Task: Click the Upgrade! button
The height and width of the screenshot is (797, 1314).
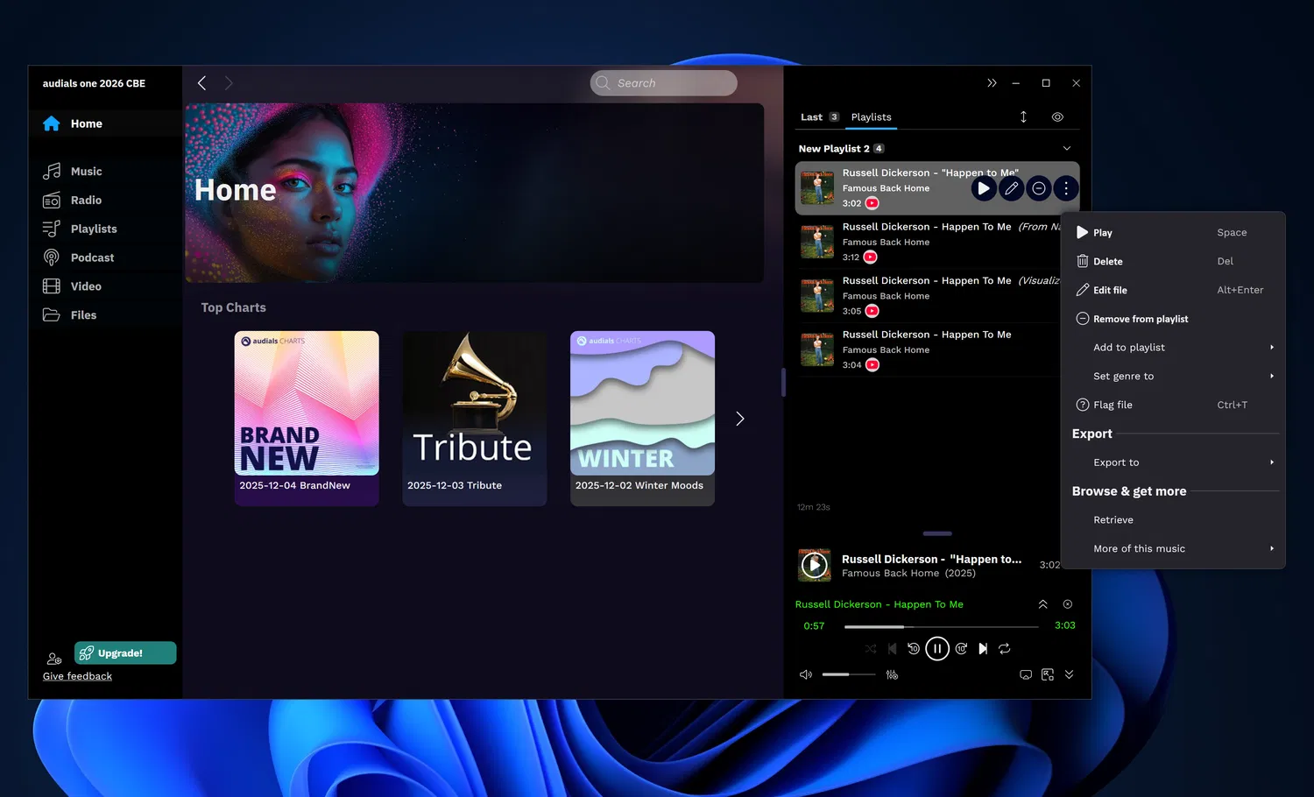Action: [x=125, y=653]
